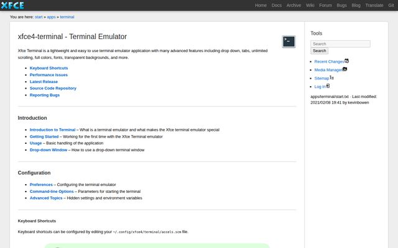Open the Recent Changes link

(x=329, y=61)
